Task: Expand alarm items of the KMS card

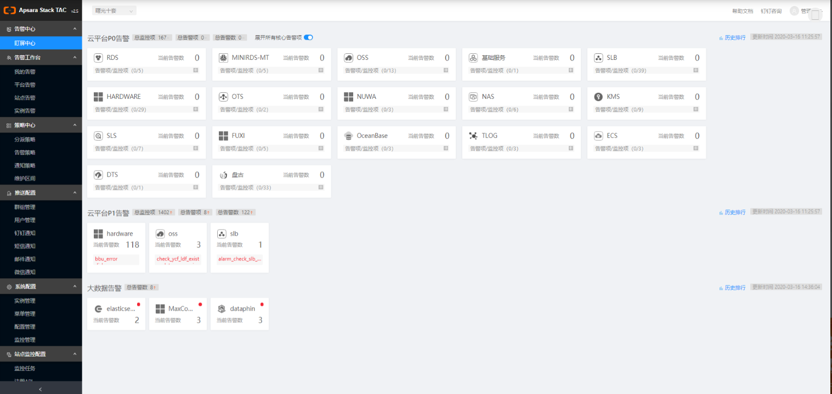Action: 696,109
